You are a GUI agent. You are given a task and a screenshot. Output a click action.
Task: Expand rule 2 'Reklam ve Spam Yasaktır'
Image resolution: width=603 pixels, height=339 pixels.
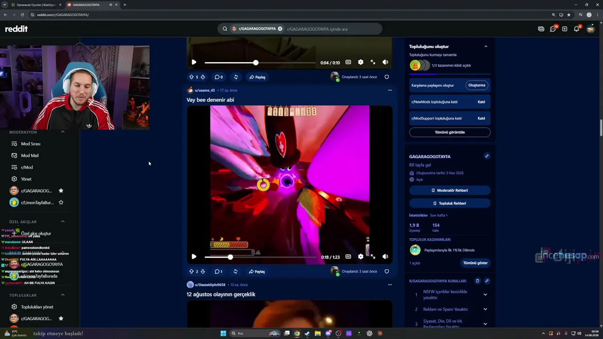click(485, 309)
